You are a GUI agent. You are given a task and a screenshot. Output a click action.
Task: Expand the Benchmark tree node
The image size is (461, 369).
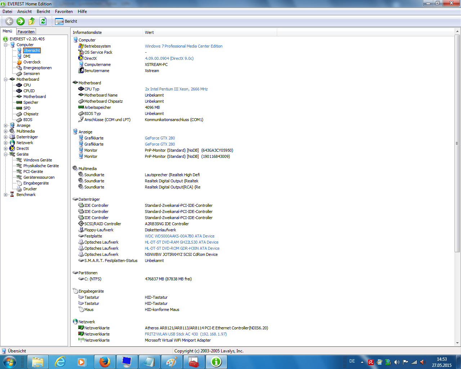6,195
